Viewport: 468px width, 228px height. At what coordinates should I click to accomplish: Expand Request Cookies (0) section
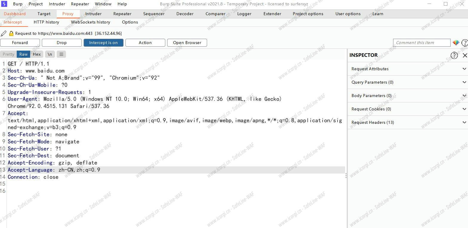click(x=408, y=109)
